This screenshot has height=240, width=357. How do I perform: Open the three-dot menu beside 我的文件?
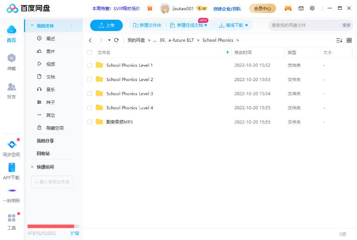[71, 25]
